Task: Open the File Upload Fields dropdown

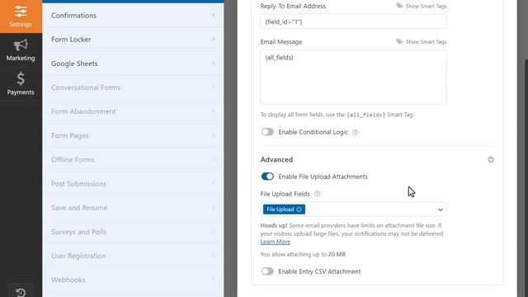Action: click(353, 210)
